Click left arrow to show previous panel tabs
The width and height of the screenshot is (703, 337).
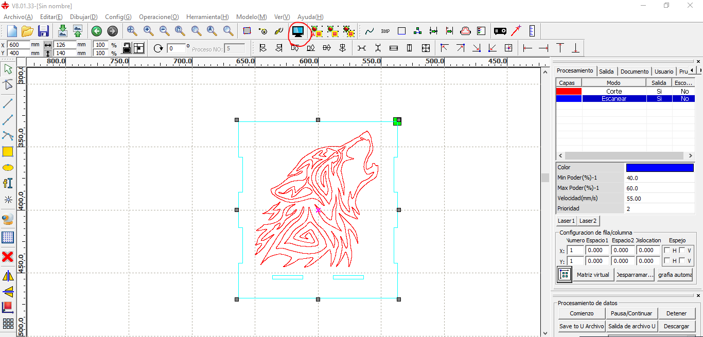pos(692,70)
